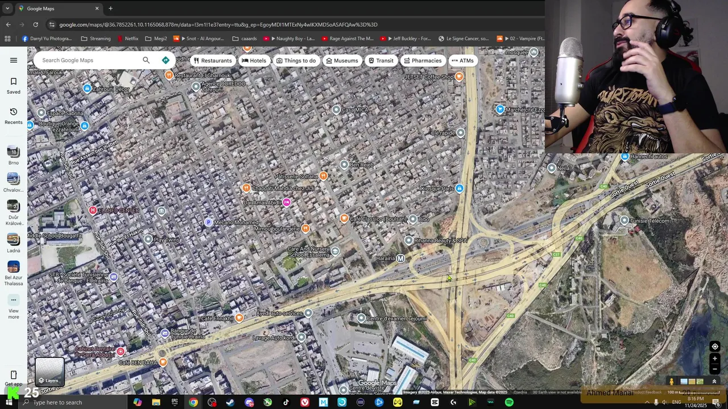This screenshot has width=728, height=409.
Task: Zoom in with the plus button
Action: coord(715,358)
